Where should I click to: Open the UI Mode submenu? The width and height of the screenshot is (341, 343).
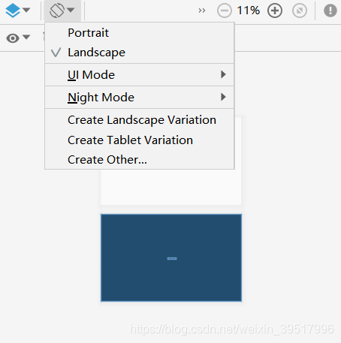click(x=140, y=75)
